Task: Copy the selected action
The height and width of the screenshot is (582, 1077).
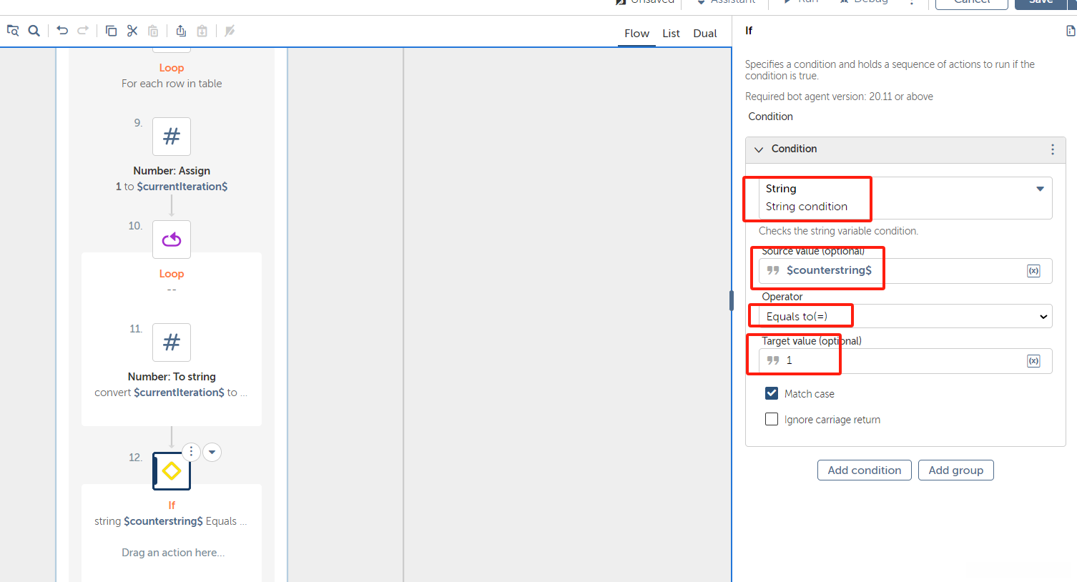Action: tap(111, 31)
